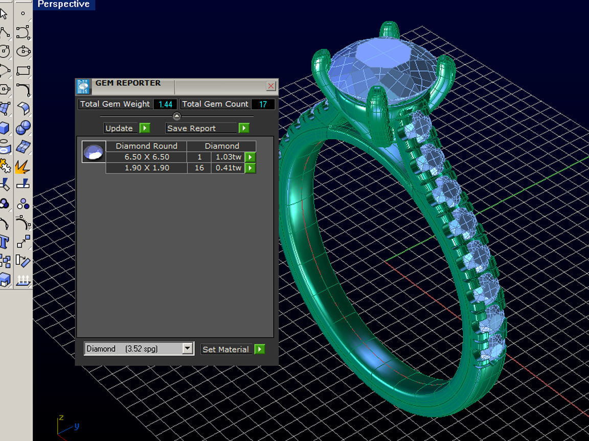Open the Fillet surface tool
Screen dimensions: 589x441
(x=23, y=109)
